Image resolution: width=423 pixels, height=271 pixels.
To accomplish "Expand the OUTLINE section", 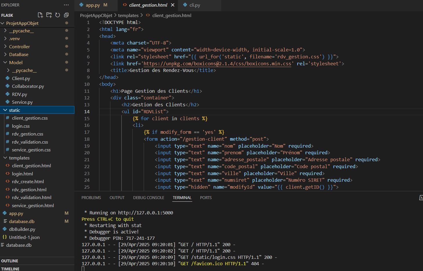I will pyautogui.click(x=10, y=261).
